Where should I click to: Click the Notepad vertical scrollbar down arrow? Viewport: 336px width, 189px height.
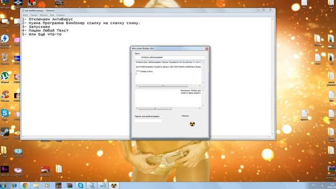[272, 134]
